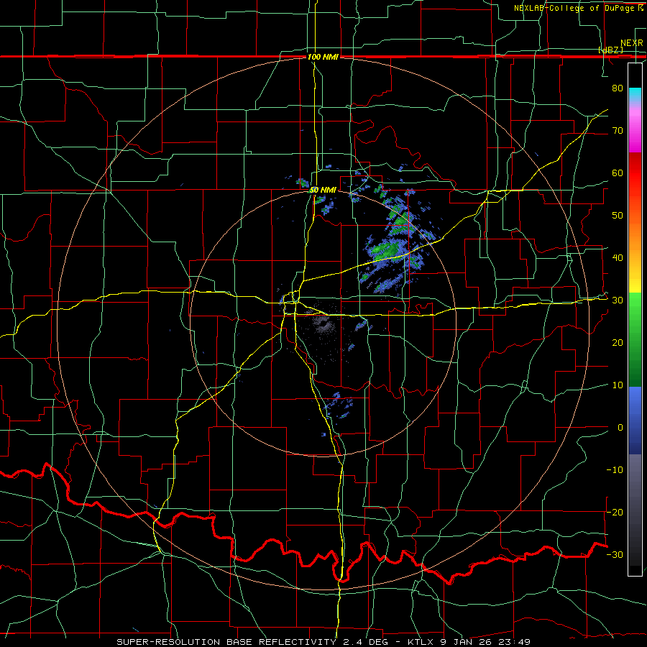
Task: Click the 40 value on dBZ scale
Action: point(618,258)
